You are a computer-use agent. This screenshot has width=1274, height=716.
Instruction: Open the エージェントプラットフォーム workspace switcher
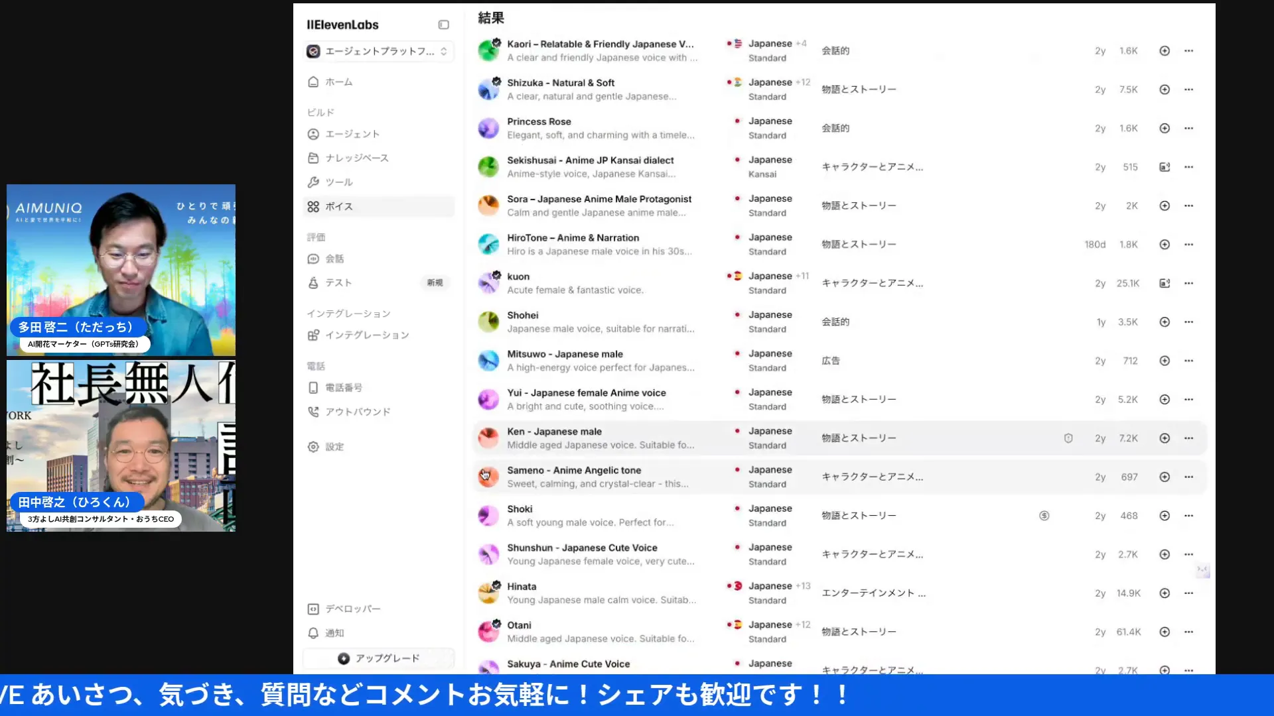coord(378,51)
